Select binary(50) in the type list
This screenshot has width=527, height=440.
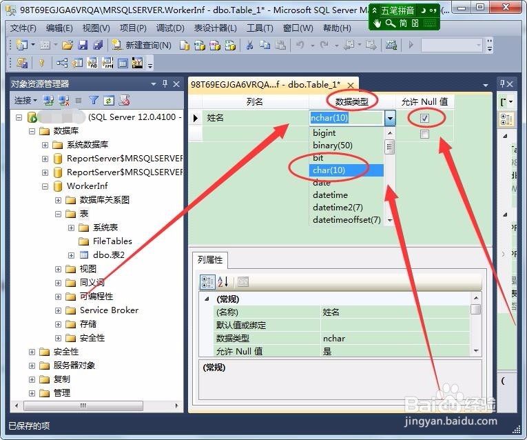click(x=347, y=146)
